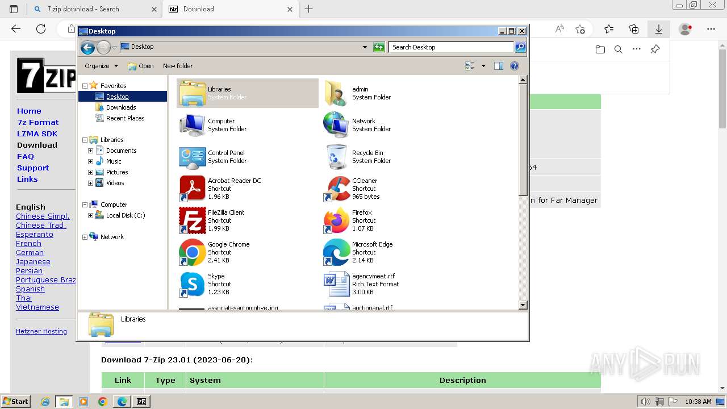Expand Local Disk (C:) node

(x=90, y=215)
